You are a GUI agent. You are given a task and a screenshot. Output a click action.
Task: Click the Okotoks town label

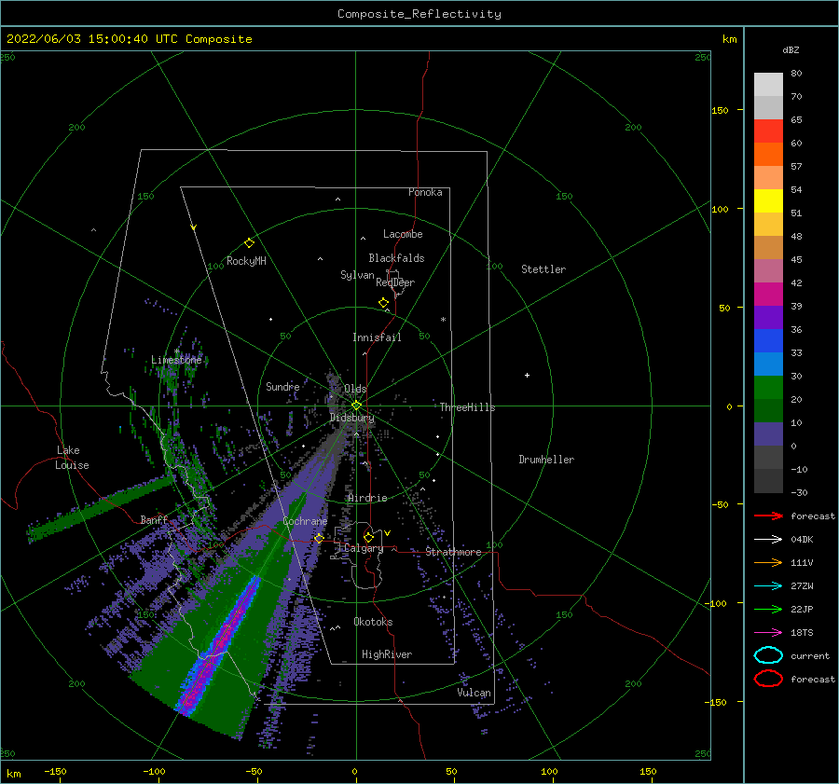click(x=373, y=622)
